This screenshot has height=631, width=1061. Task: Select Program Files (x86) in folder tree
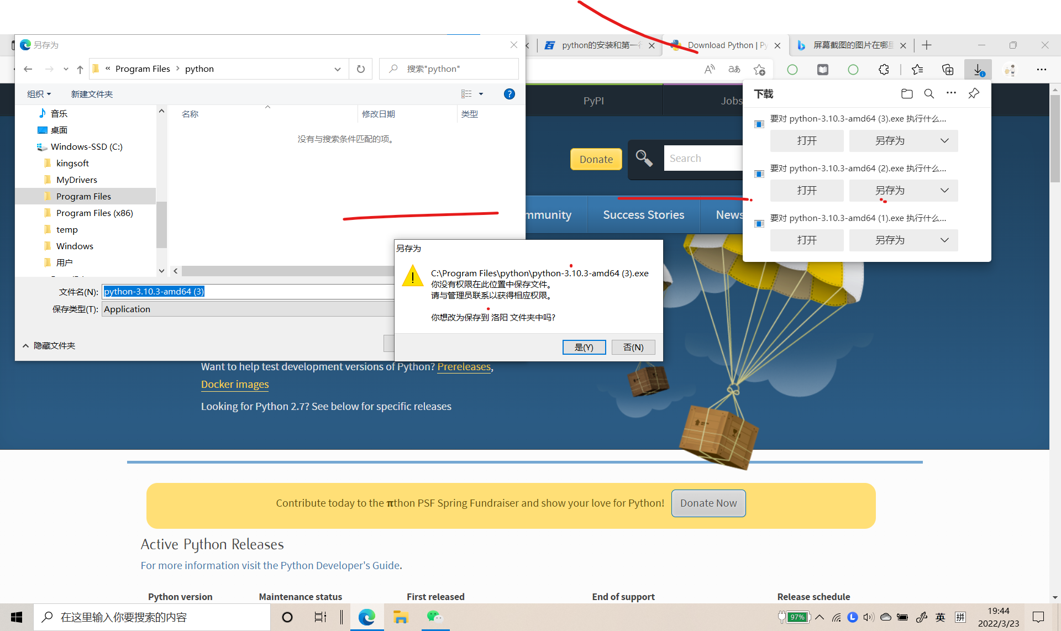point(94,213)
